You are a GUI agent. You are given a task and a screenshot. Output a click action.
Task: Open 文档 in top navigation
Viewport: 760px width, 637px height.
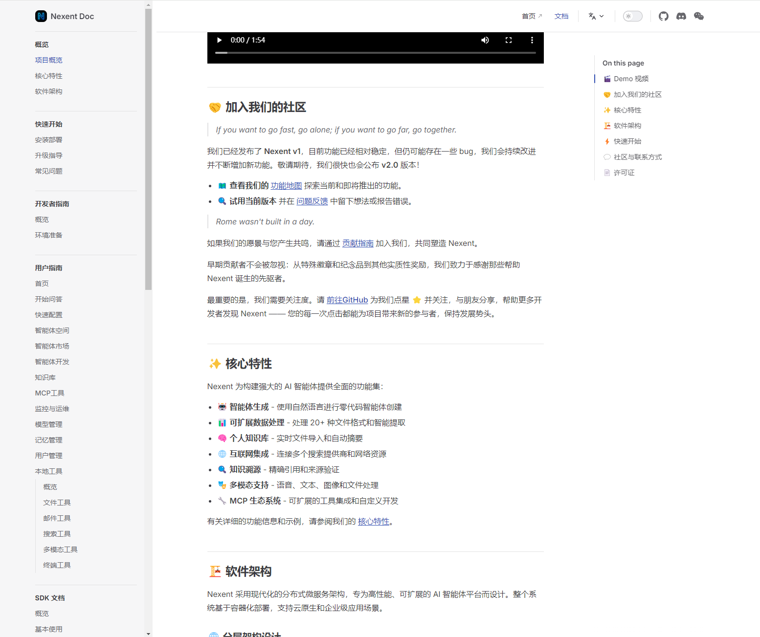561,16
